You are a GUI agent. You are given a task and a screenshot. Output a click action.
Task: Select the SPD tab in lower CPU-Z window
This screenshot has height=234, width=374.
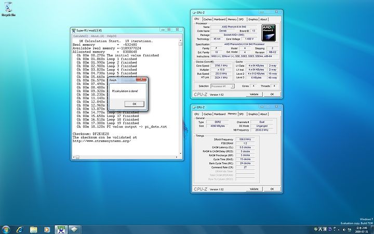click(242, 114)
